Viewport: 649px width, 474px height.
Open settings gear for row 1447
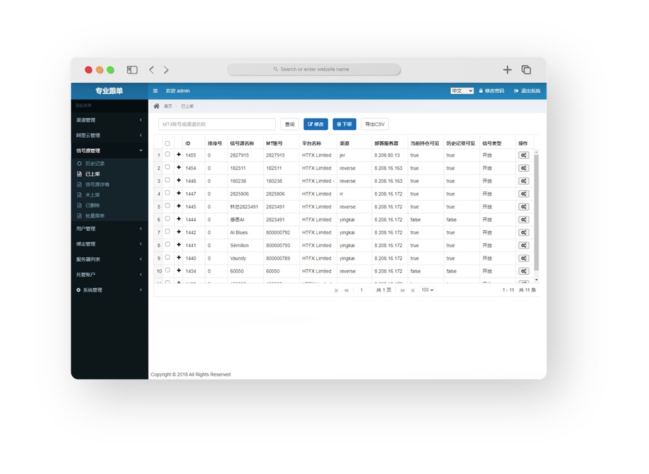524,194
